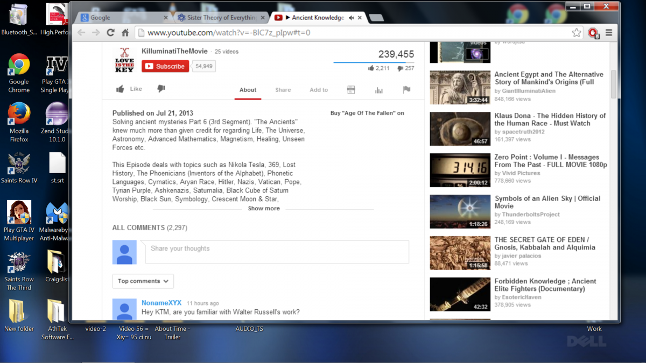Viewport: 646px width, 363px height.
Task: Open the Add to tab
Action: pos(319,90)
